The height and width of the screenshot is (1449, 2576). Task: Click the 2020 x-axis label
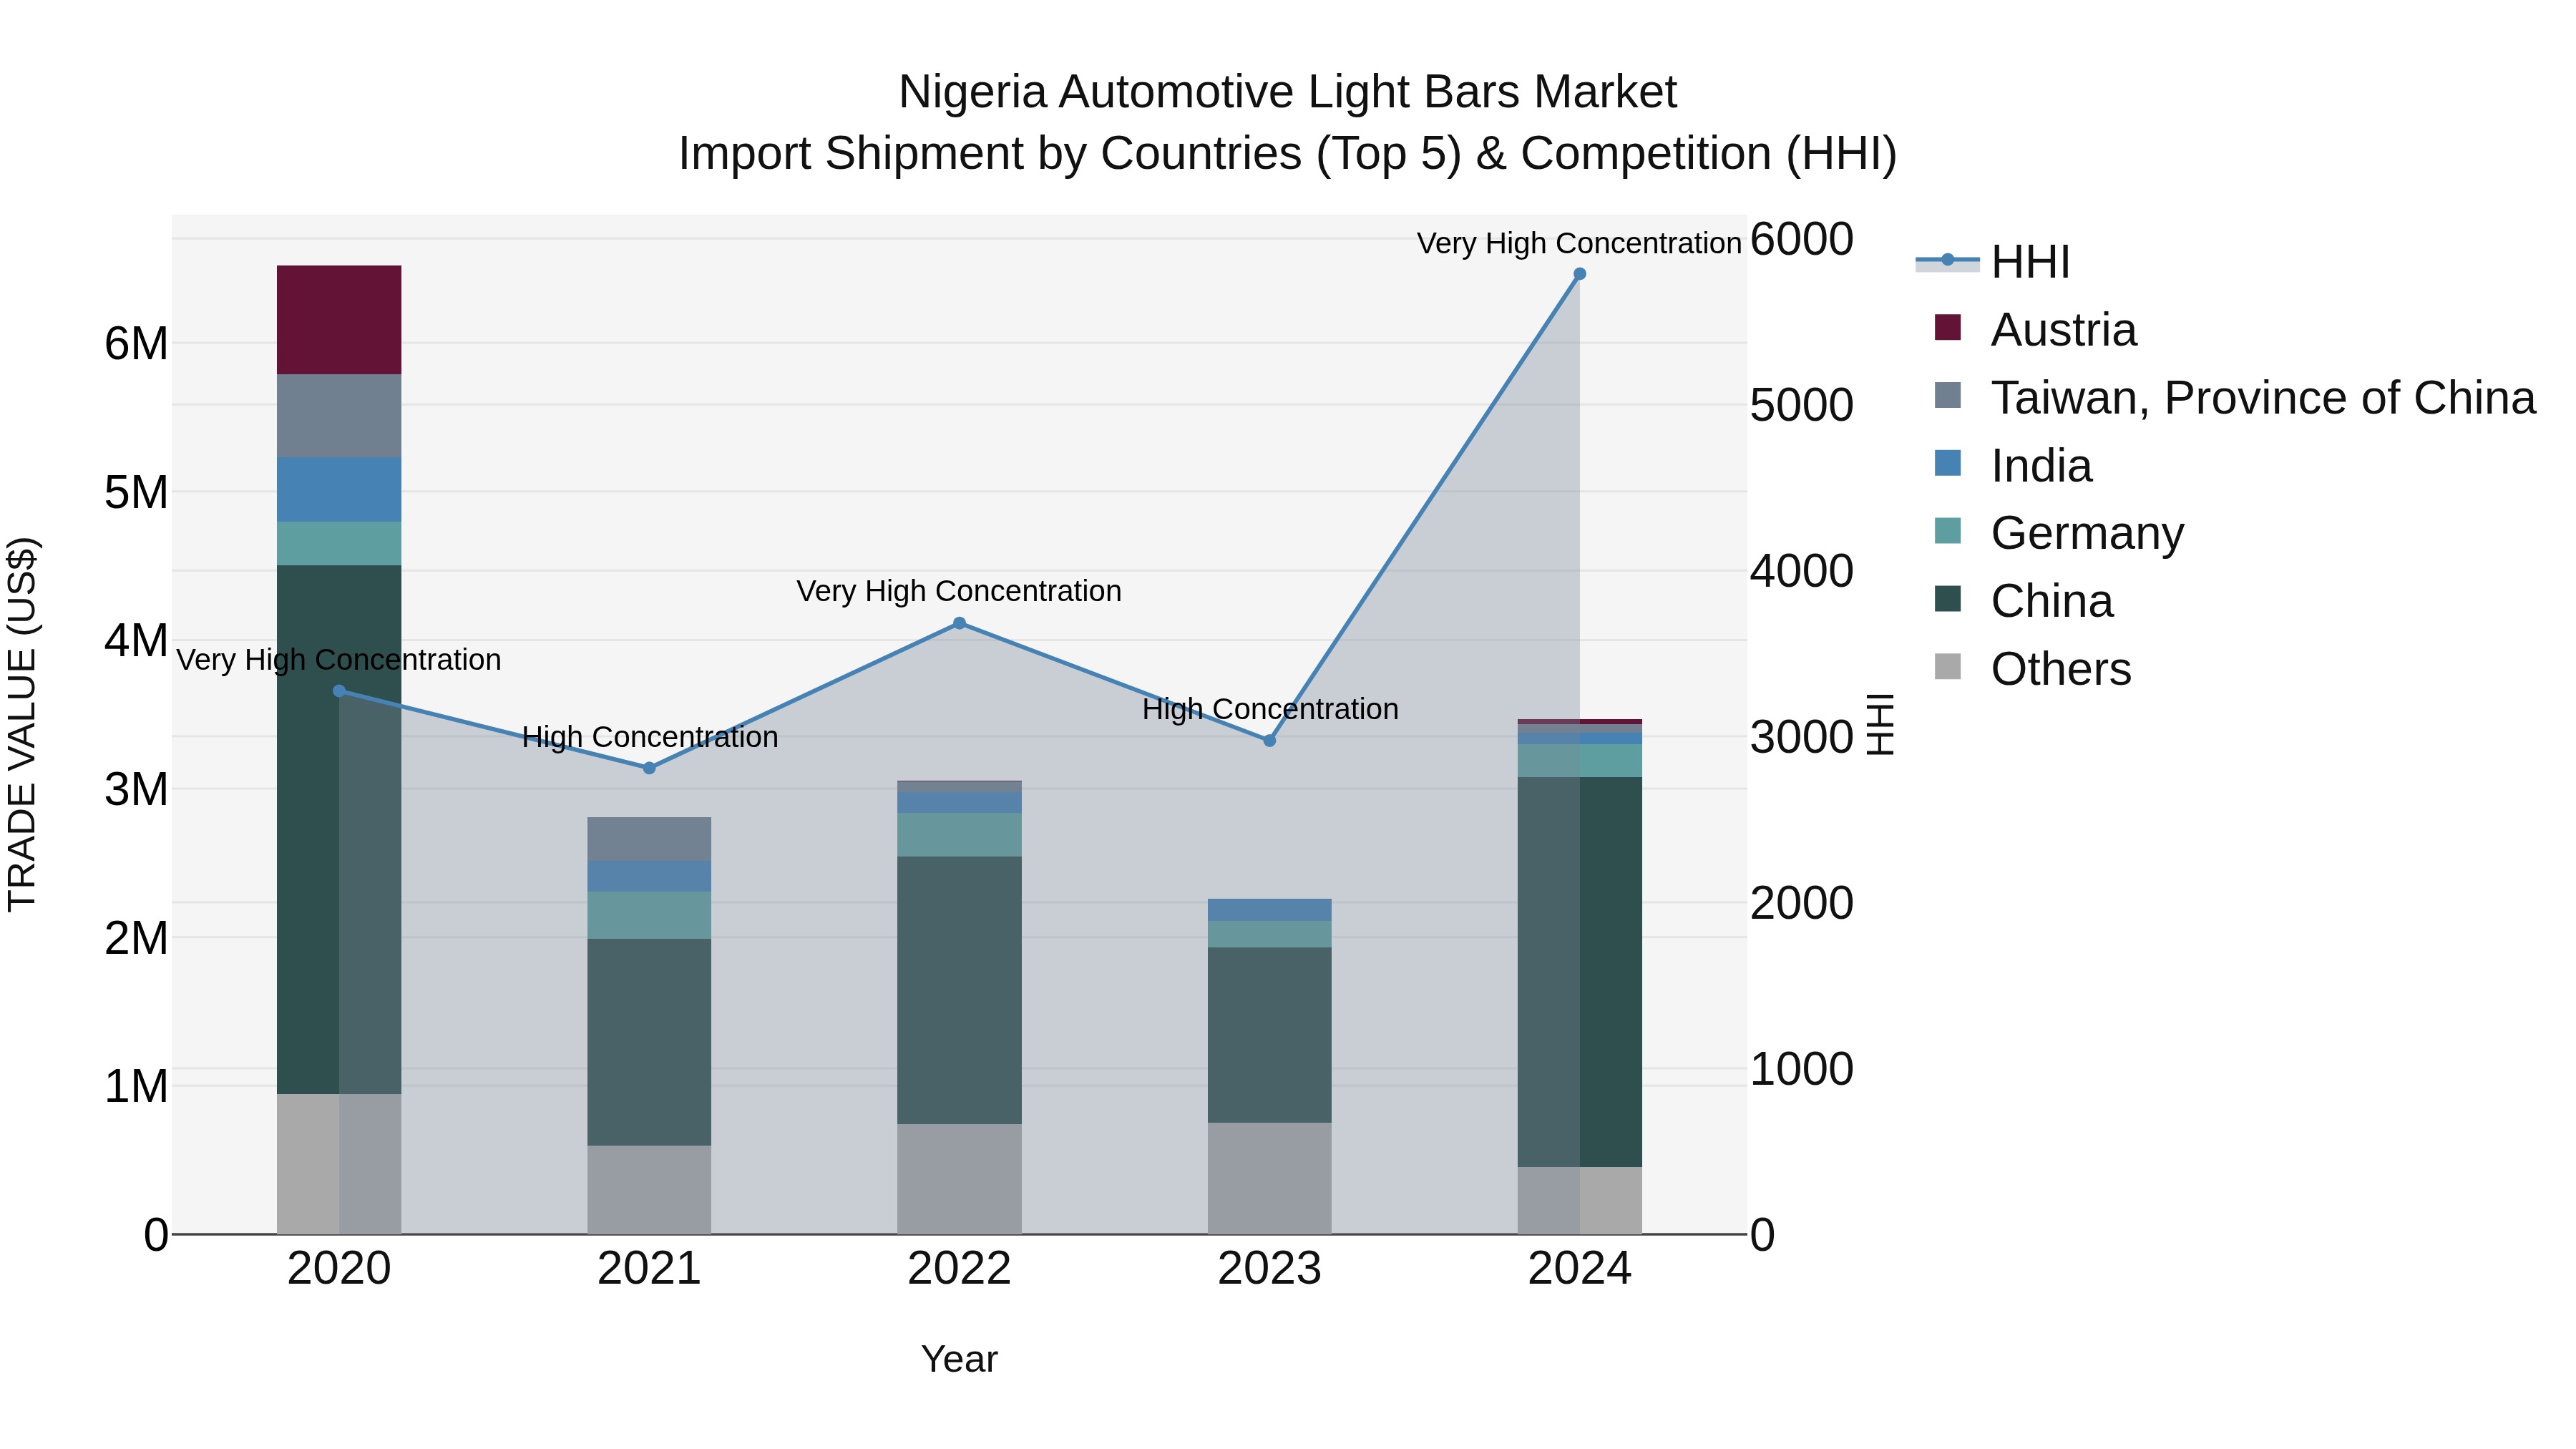(339, 1269)
